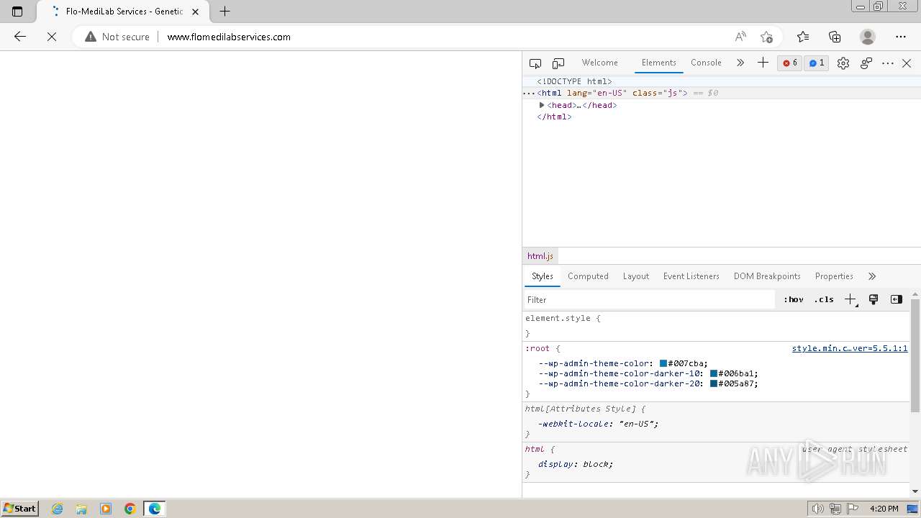Open the Favorites list icon
This screenshot has width=921, height=518.
[x=803, y=37]
